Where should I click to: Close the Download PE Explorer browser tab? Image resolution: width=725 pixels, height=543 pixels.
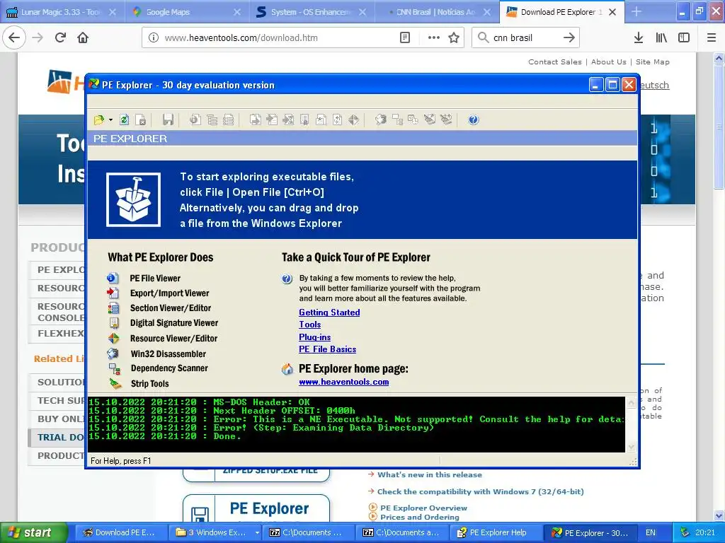point(612,12)
